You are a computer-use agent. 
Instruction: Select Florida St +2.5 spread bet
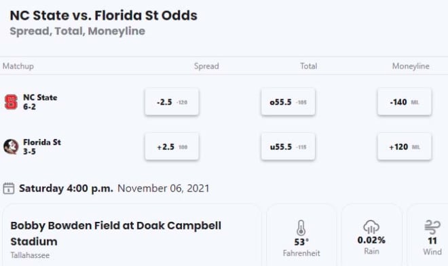(x=172, y=147)
